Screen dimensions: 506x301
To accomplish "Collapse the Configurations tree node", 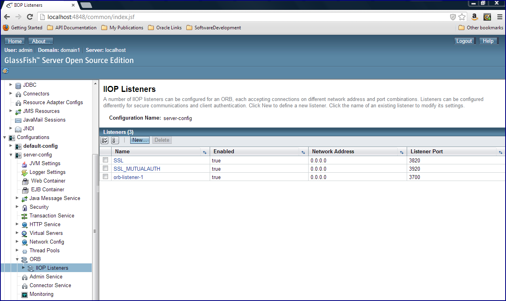I will (x=4, y=137).
